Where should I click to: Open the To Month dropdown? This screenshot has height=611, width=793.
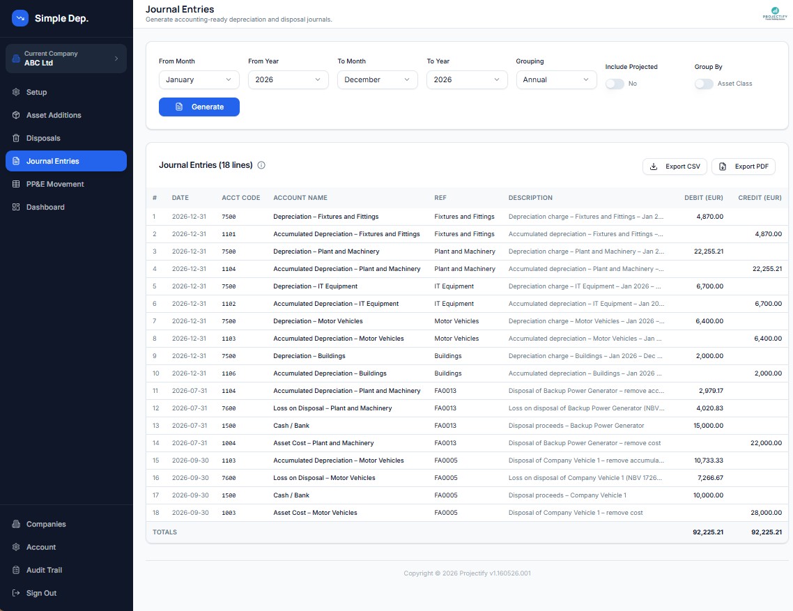378,80
